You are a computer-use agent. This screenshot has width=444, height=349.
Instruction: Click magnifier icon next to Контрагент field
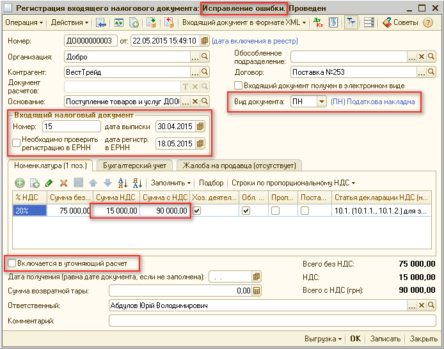(x=205, y=72)
